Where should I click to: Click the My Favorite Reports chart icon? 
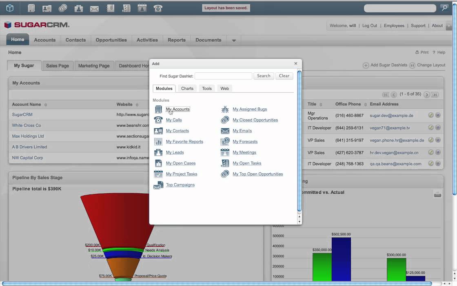pyautogui.click(x=158, y=141)
